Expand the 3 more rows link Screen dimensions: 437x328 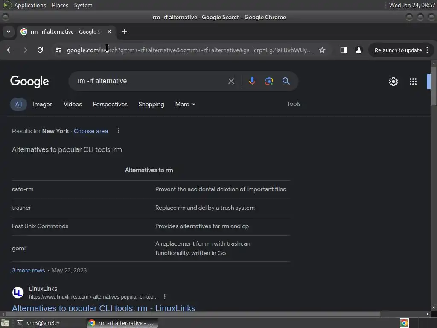click(29, 270)
